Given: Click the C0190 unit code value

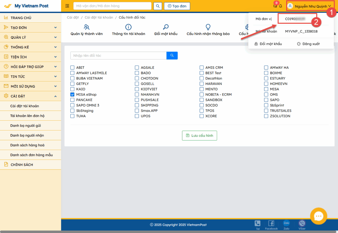Looking at the screenshot, I should [295, 19].
